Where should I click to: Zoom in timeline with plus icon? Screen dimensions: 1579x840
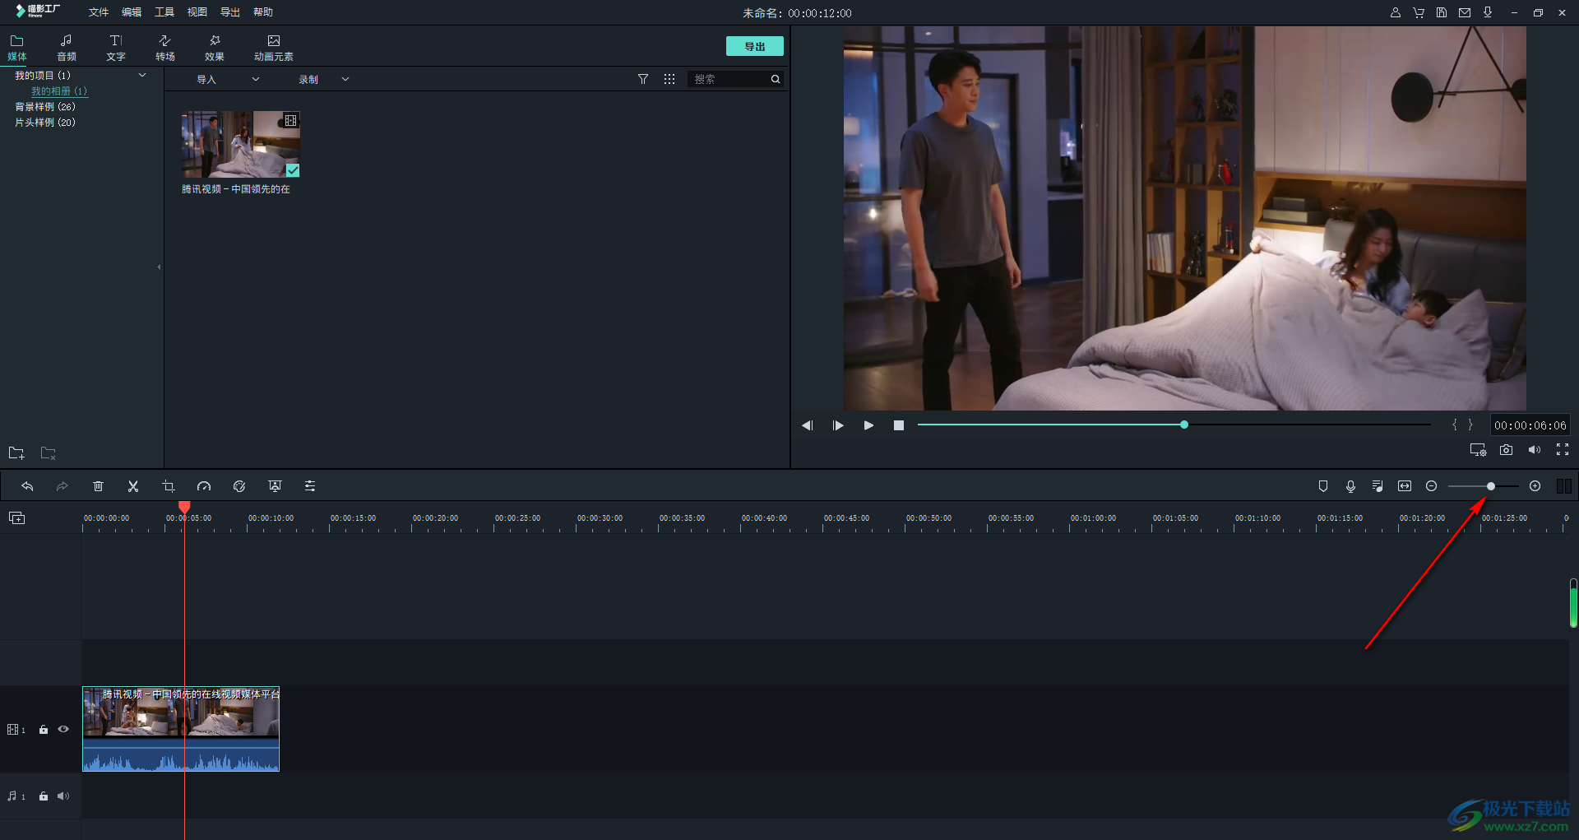[1535, 486]
